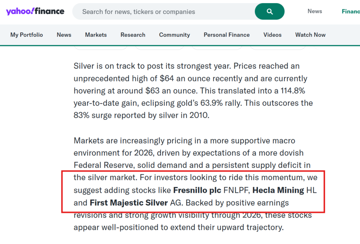
Task: Open My Portfolio in navigation bar
Action: tap(27, 35)
